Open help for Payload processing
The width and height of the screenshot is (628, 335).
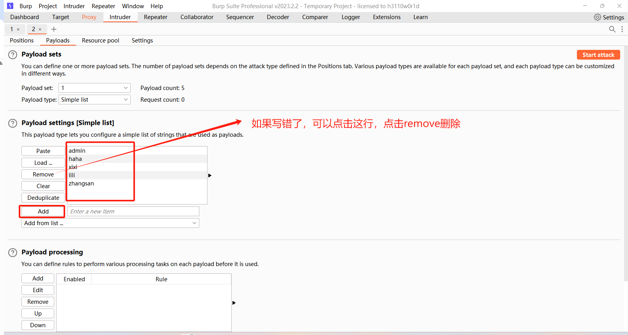(x=13, y=252)
